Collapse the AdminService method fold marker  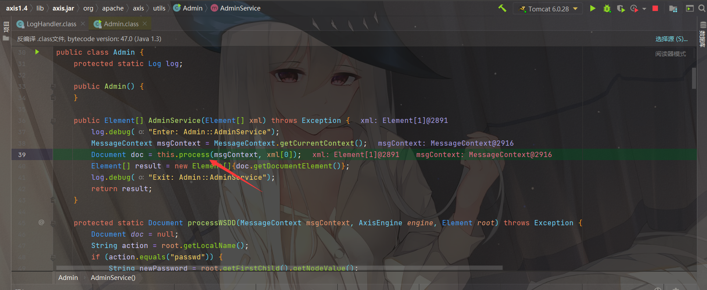(53, 120)
